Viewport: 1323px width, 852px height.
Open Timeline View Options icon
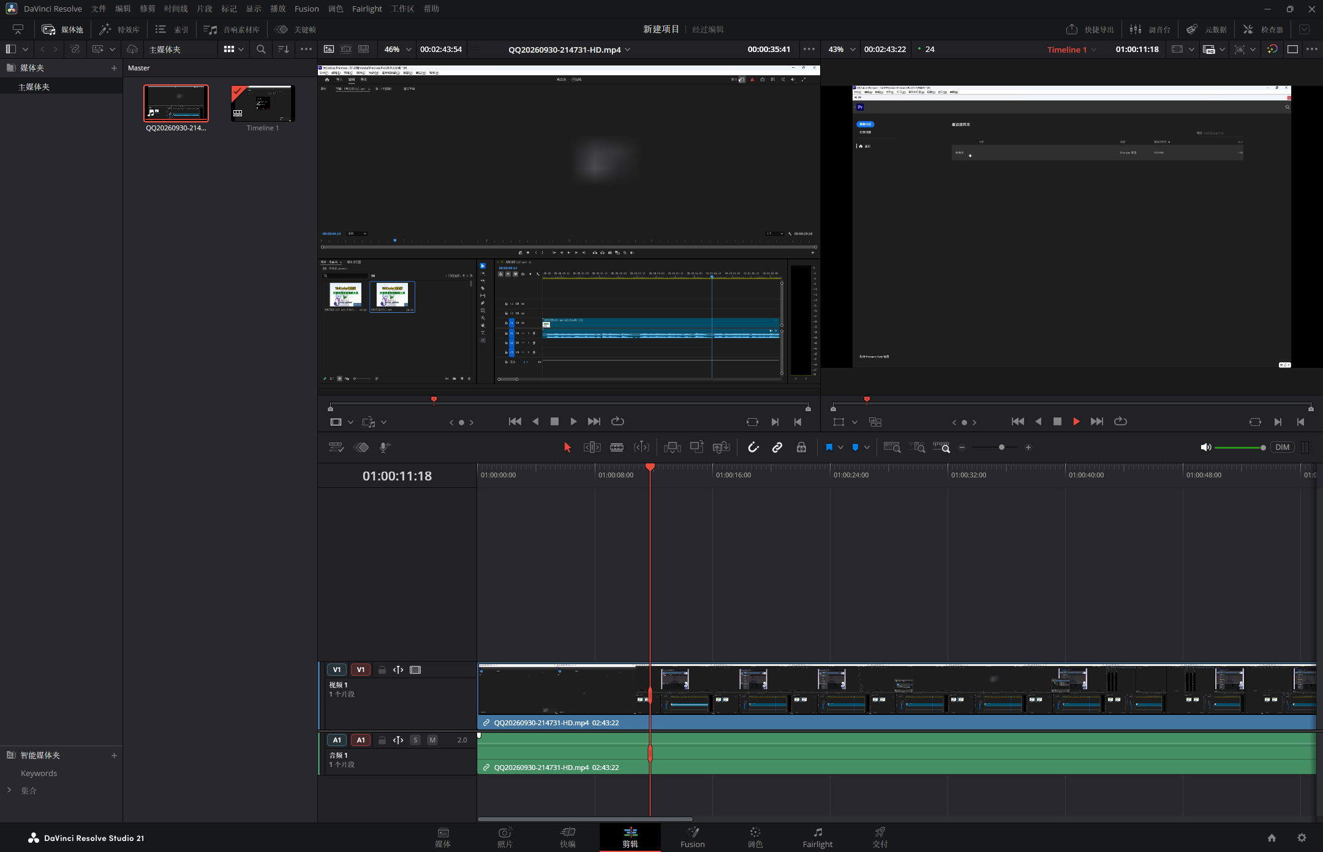[x=336, y=447]
